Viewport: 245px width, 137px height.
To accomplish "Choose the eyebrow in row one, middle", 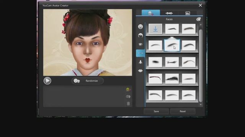I will coord(172,29).
